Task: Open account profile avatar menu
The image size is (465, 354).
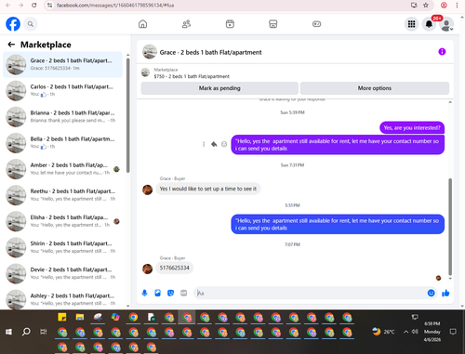Action: (x=446, y=24)
